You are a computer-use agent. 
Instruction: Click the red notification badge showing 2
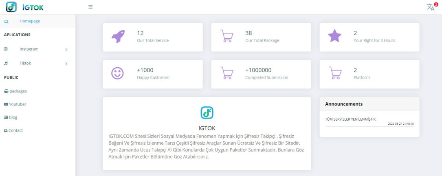[x=436, y=4]
